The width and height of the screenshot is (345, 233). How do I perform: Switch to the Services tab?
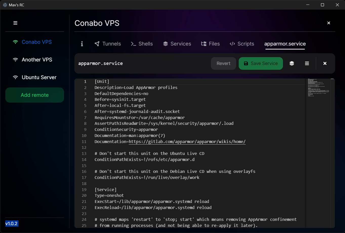(x=177, y=44)
